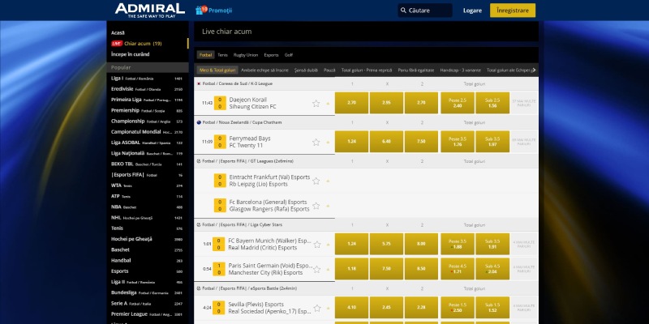Pick Ferrymead Bays win odds 1.24
The width and height of the screenshot is (649, 324).
[351, 142]
